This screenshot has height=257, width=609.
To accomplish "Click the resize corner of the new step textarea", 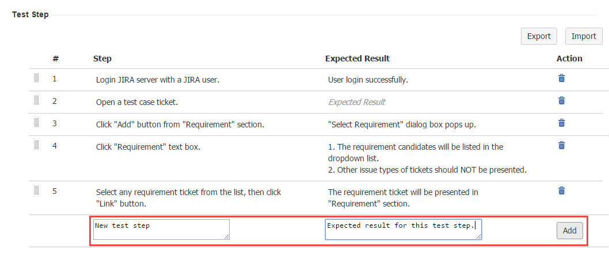I will 227,236.
